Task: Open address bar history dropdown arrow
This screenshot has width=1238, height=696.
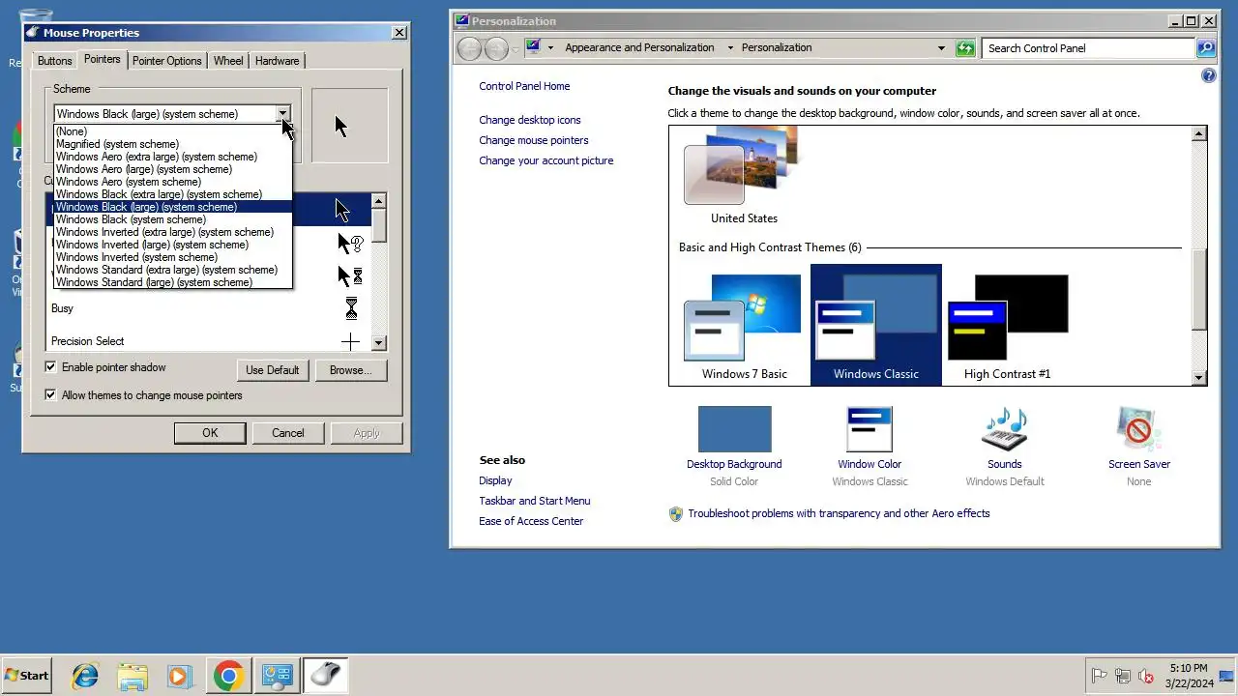Action: [x=941, y=47]
